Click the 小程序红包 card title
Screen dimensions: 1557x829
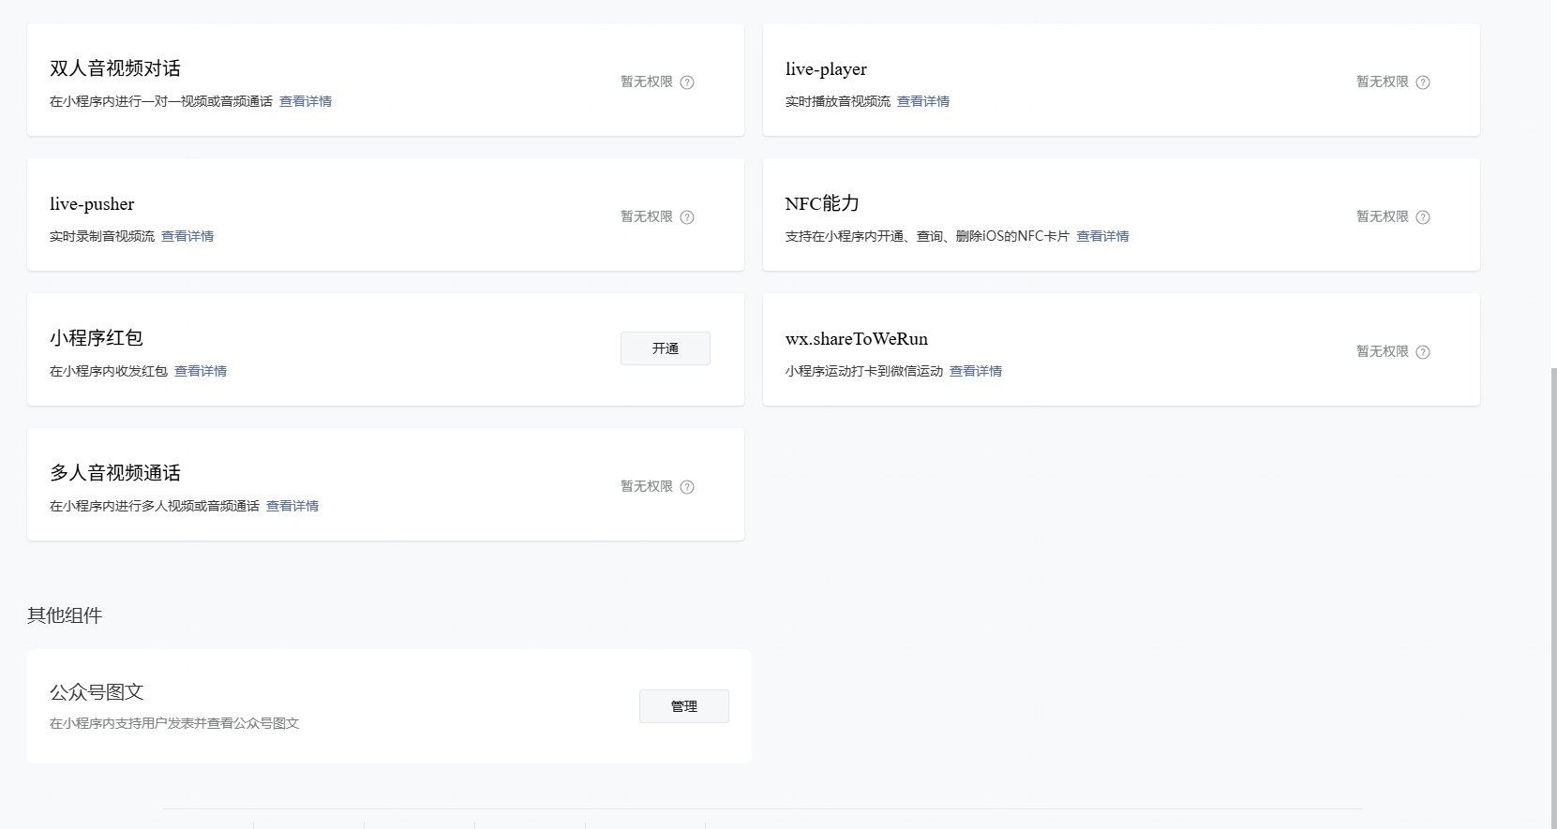97,338
